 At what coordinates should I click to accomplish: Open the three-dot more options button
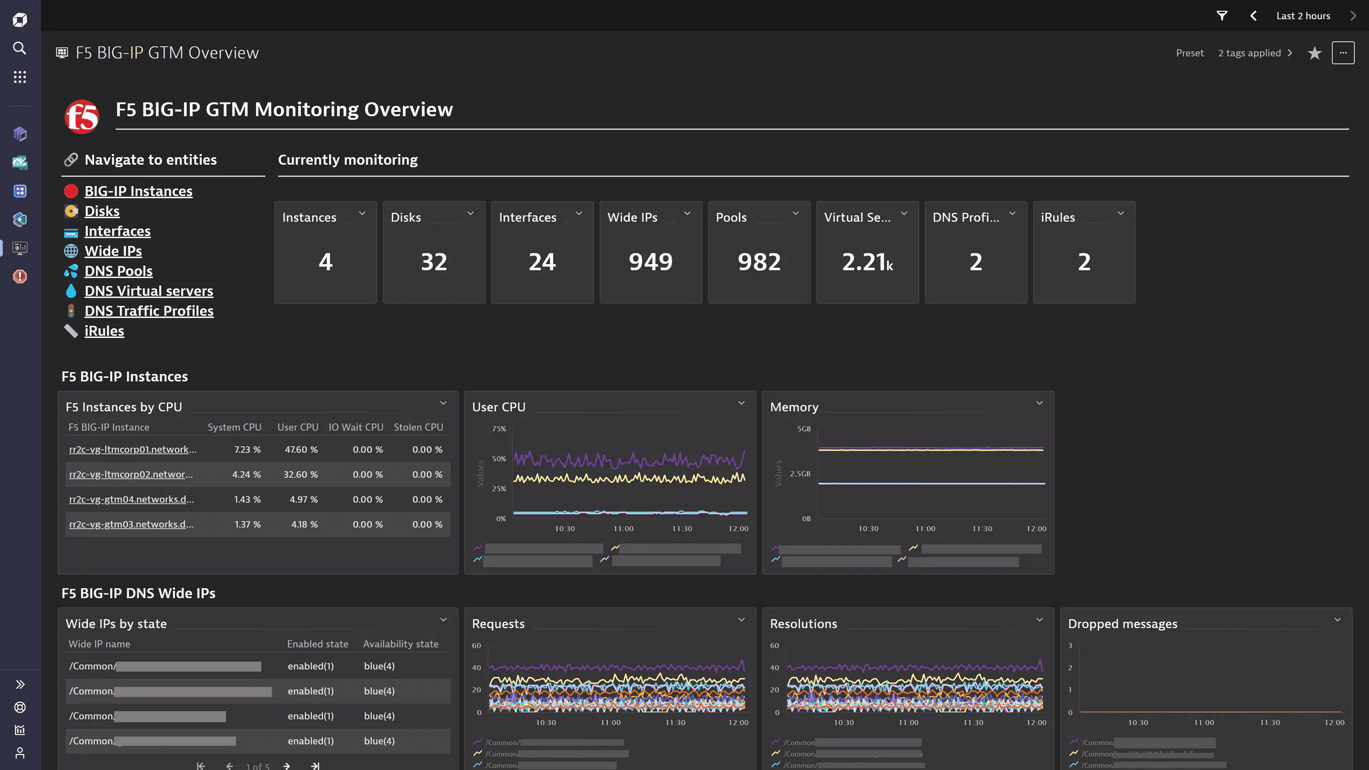pos(1343,53)
